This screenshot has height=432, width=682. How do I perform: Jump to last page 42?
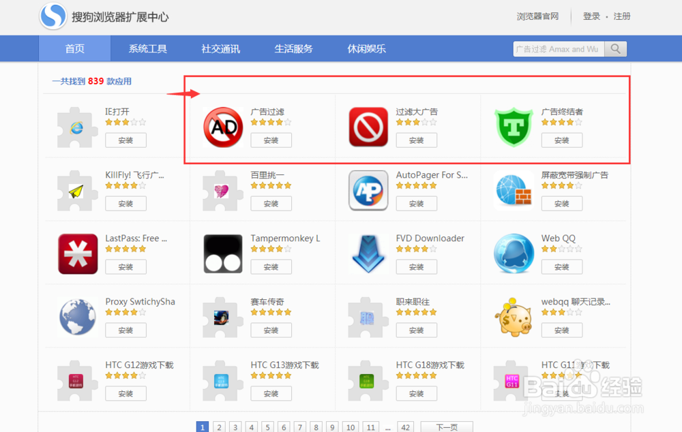click(405, 427)
